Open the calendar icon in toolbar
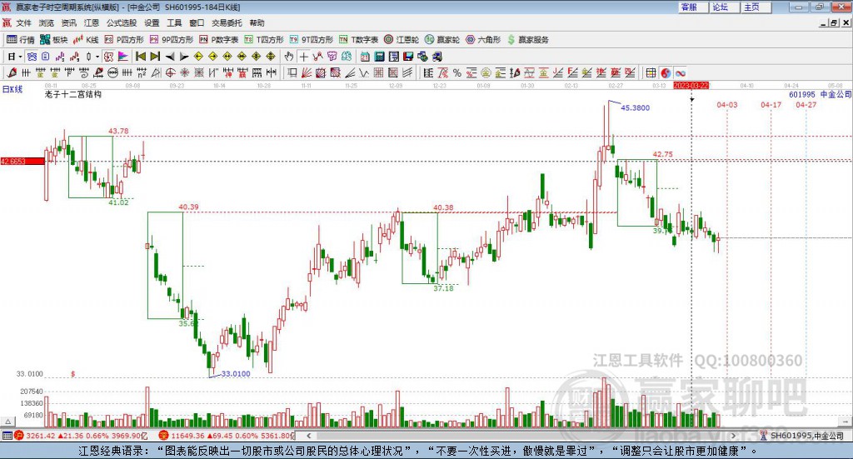853x459 pixels. tap(365, 57)
